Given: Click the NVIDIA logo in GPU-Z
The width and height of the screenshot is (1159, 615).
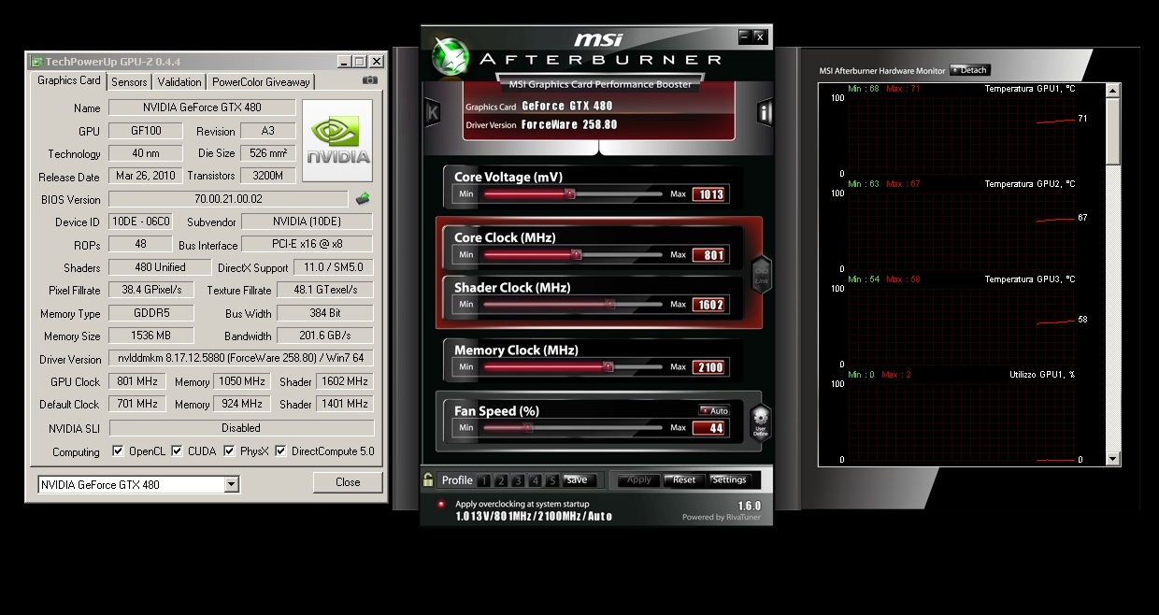Looking at the screenshot, I should click(338, 141).
